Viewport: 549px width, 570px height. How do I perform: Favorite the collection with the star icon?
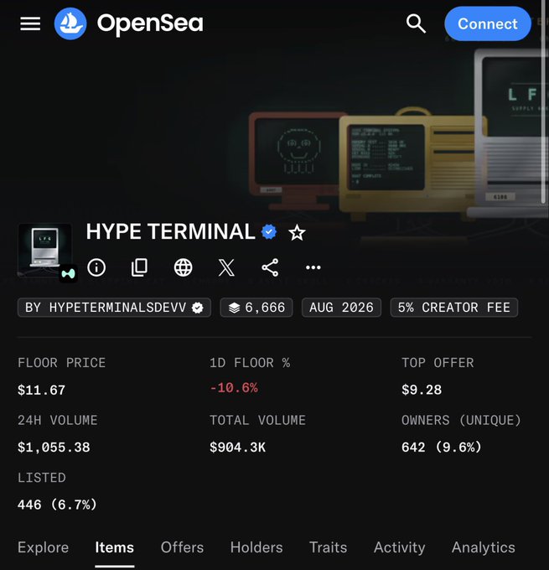[297, 233]
